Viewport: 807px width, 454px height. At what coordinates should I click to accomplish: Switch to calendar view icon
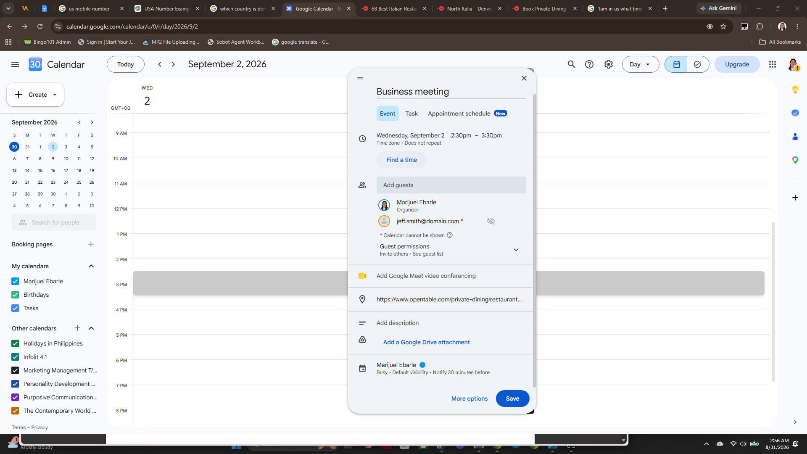676,64
